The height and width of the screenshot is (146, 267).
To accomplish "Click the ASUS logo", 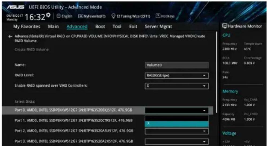I will 16,7.
